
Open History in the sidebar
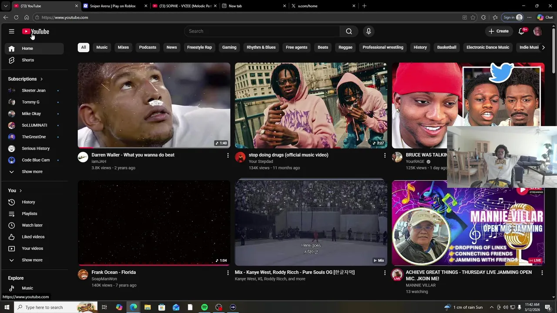click(34, 202)
